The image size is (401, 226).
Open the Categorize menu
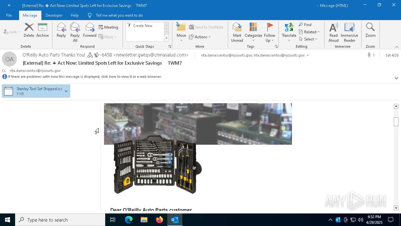[253, 32]
